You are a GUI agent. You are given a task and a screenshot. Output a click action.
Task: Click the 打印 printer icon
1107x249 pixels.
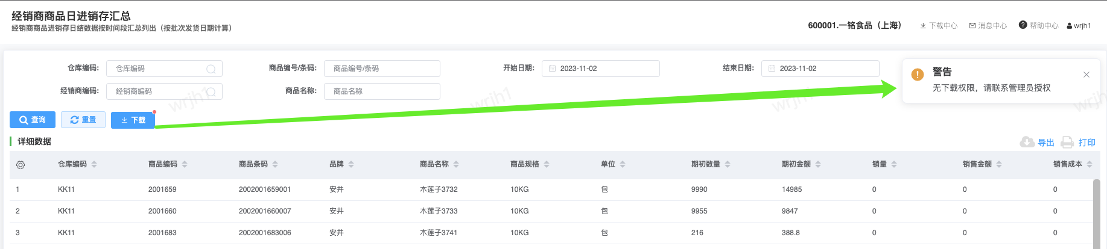point(1067,142)
